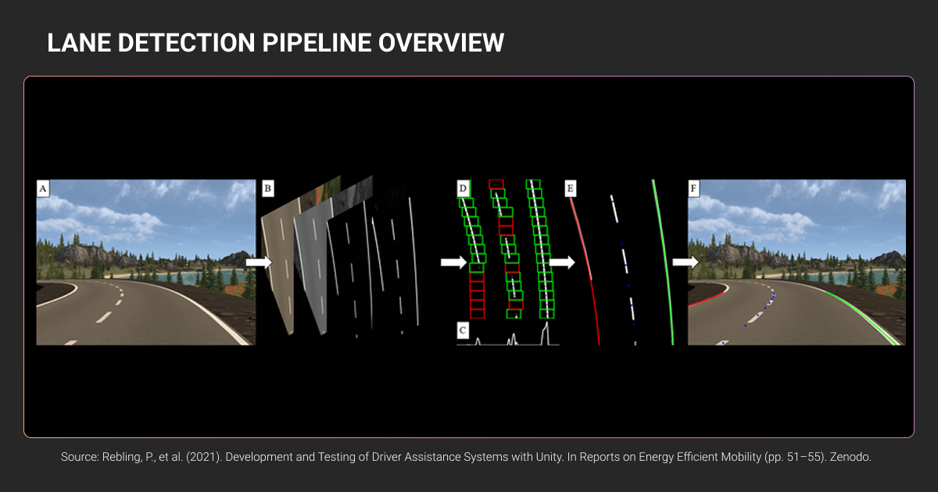Screen dimensions: 938x492
Task: Click the white arrow between panels D and E
Action: tap(561, 263)
